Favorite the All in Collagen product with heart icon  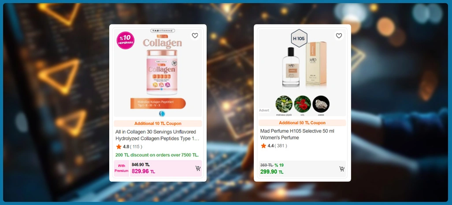pyautogui.click(x=195, y=36)
